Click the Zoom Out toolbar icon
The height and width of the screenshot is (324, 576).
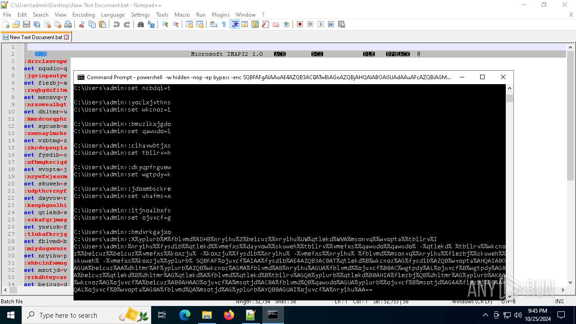point(175,24)
